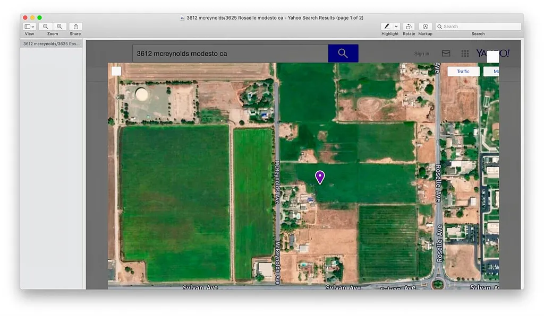Image resolution: width=544 pixels, height=316 pixels.
Task: Click the Yahoo search text box
Action: click(x=230, y=54)
